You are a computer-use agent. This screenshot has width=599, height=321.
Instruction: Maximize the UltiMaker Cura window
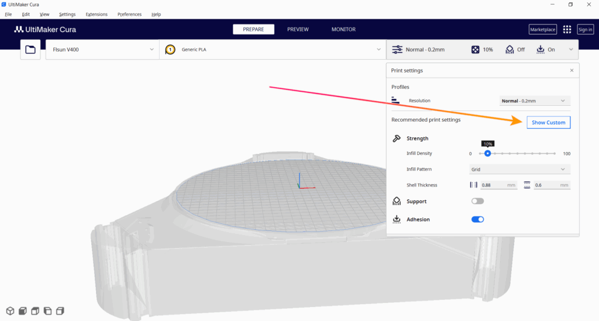click(570, 5)
